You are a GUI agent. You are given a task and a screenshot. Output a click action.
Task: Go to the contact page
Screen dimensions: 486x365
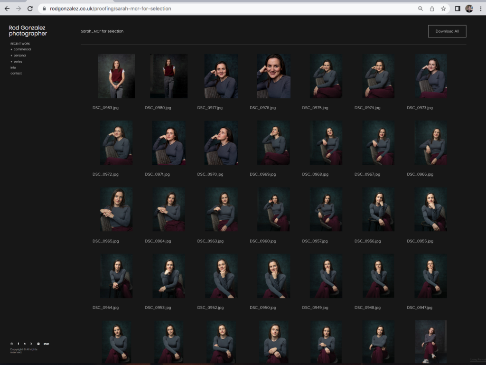tap(16, 74)
